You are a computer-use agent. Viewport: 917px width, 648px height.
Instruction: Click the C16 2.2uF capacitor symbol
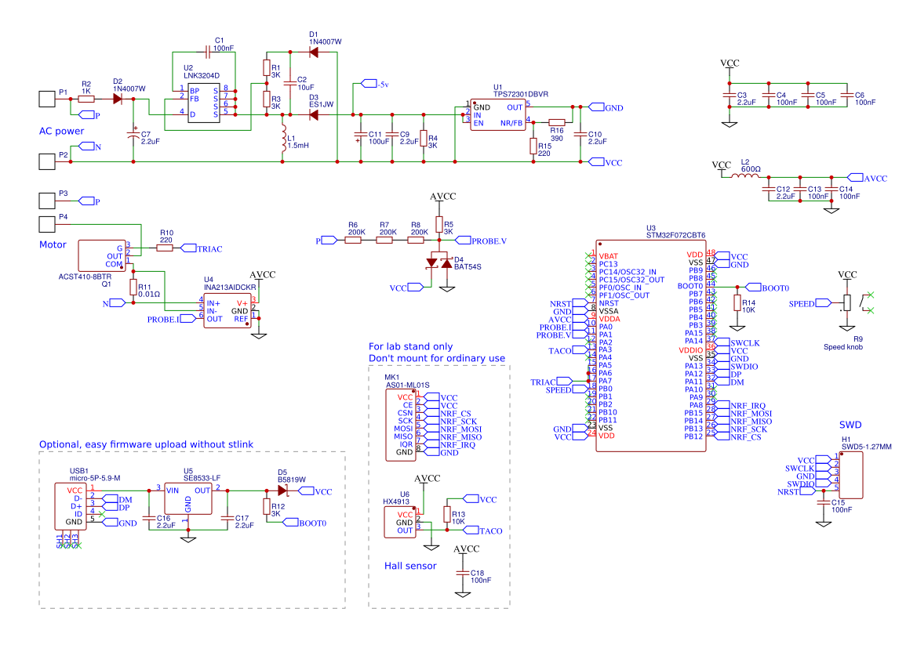(149, 518)
